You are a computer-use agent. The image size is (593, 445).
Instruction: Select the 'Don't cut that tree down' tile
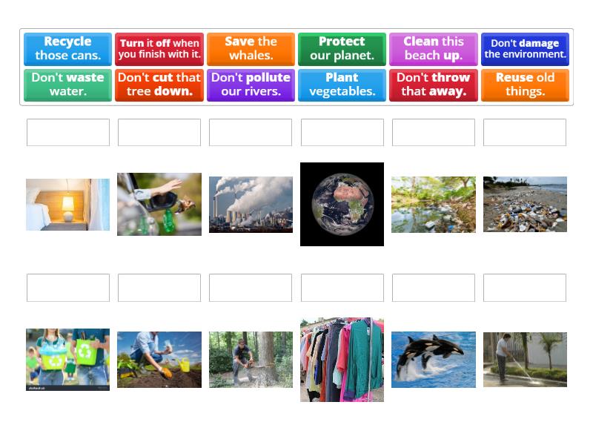[159, 84]
